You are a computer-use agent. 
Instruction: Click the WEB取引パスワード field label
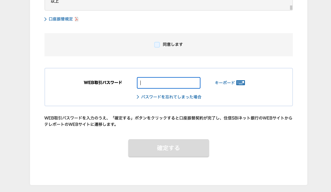click(103, 83)
